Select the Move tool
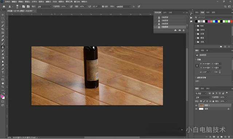The image size is (233, 139). 3,15
